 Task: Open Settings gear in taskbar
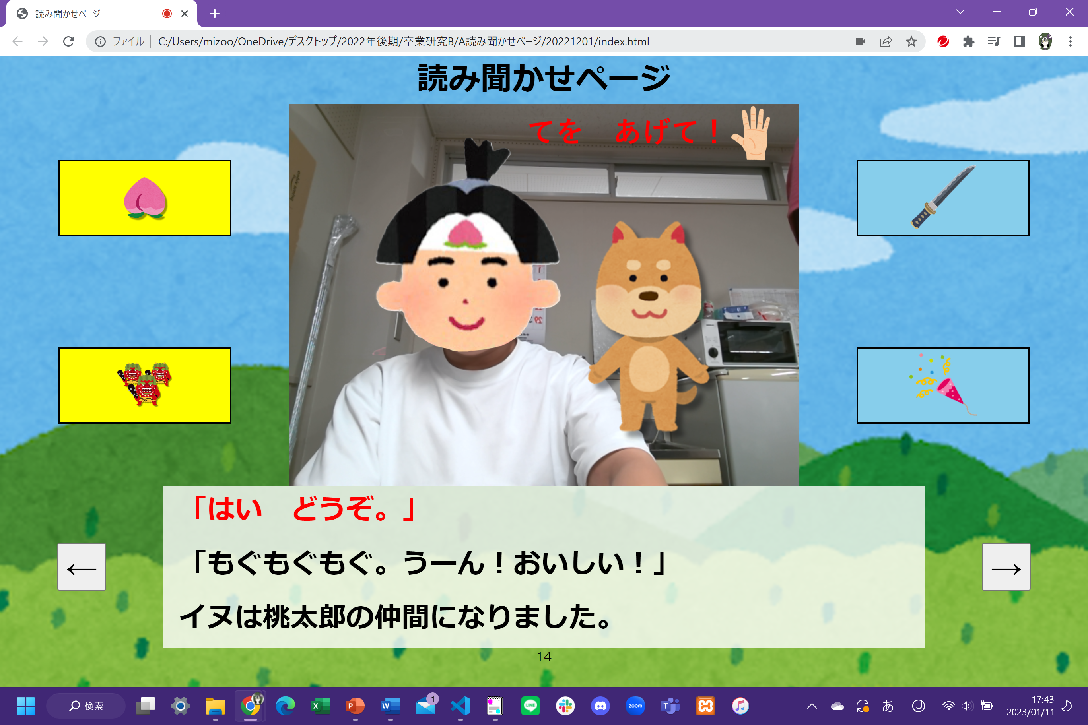tap(180, 706)
